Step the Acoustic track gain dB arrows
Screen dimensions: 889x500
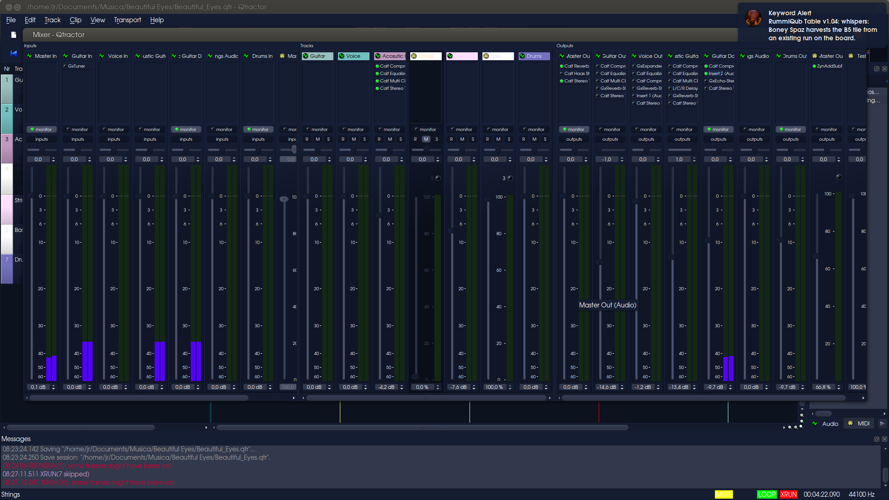pos(401,387)
